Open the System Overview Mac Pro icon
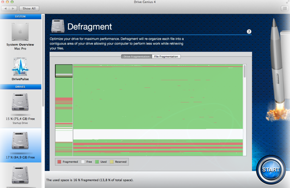Image resolution: width=290 pixels, height=188 pixels. pyautogui.click(x=20, y=32)
